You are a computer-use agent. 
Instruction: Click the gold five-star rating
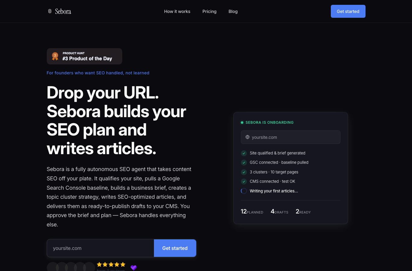tap(111, 264)
